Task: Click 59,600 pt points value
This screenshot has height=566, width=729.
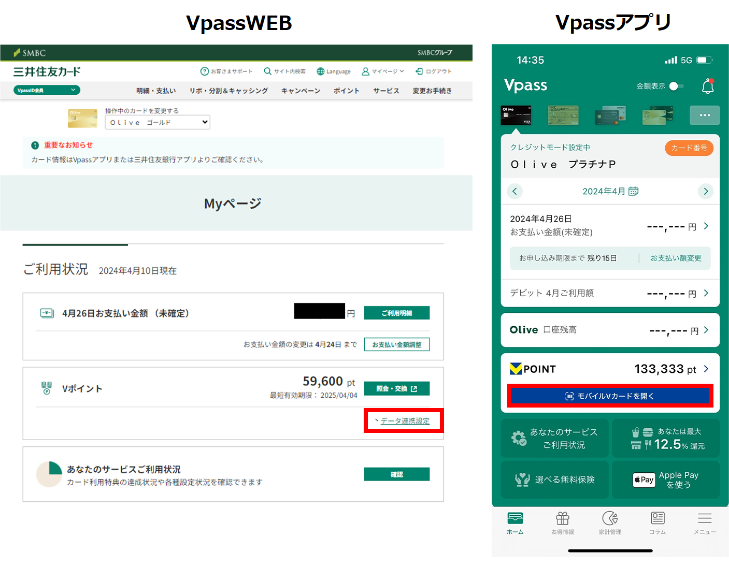Action: (x=329, y=382)
